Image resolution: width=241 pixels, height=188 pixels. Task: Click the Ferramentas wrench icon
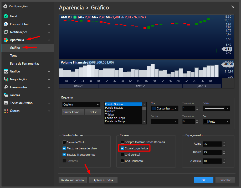pos(6,87)
